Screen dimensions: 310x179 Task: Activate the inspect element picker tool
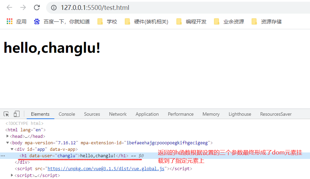pyautogui.click(x=6, y=114)
